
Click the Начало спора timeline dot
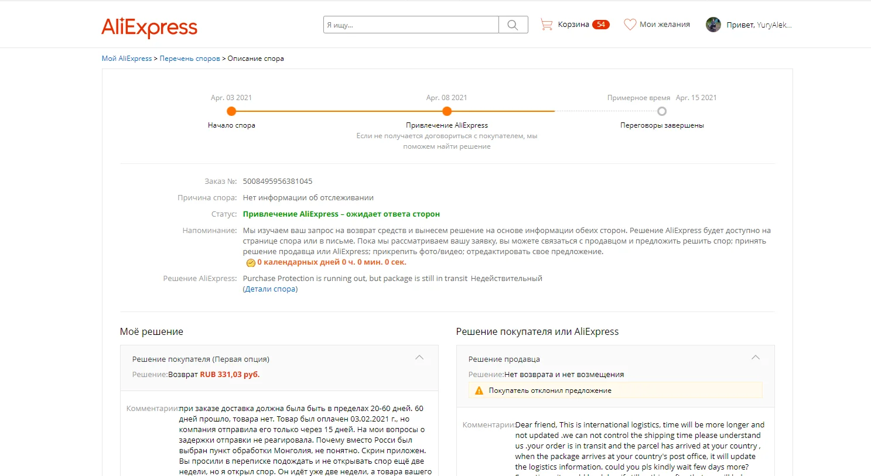coord(231,111)
